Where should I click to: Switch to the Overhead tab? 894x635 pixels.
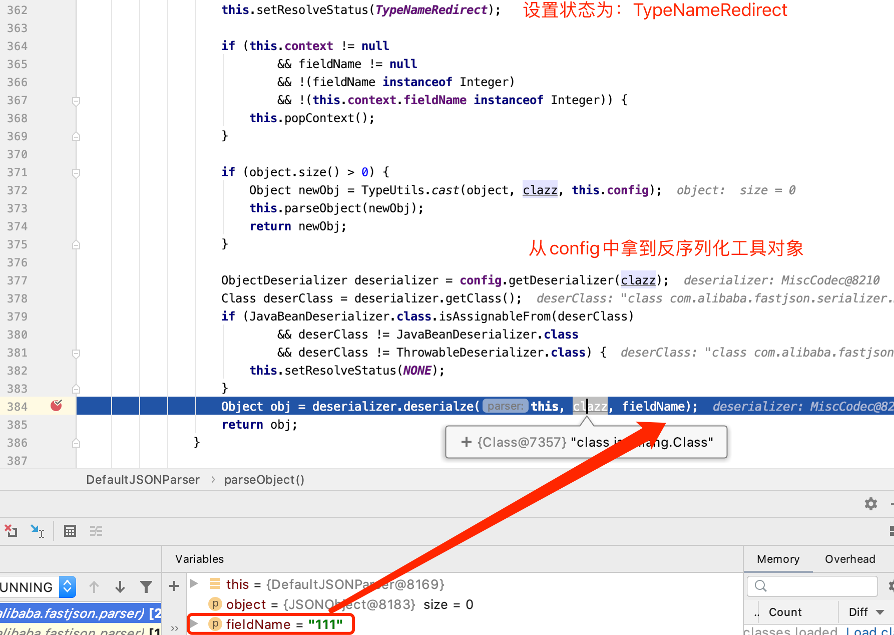pos(849,559)
